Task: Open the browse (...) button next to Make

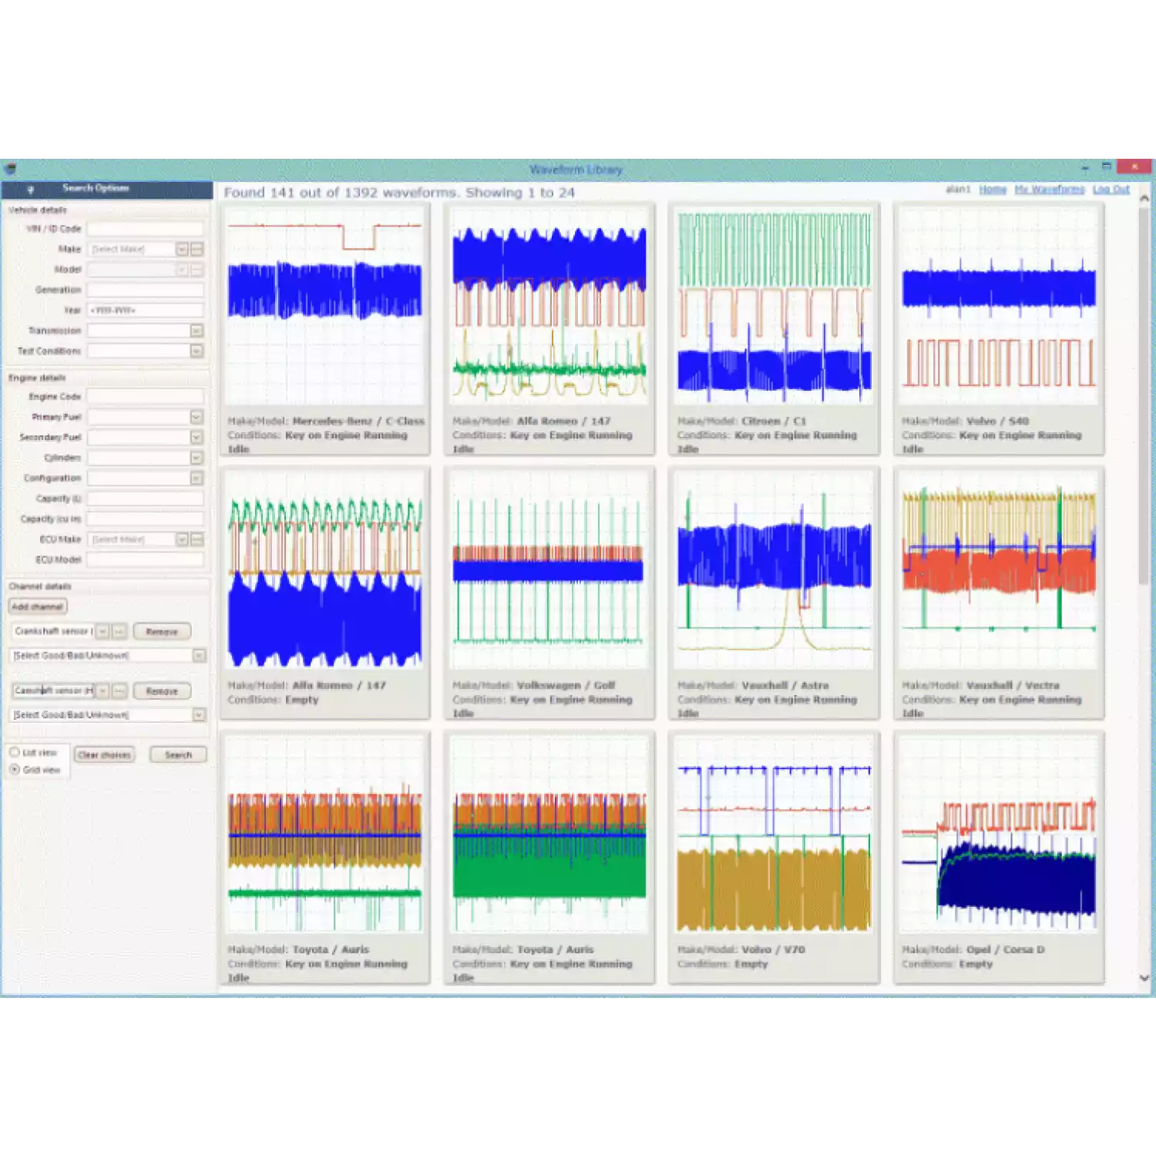Action: (197, 249)
